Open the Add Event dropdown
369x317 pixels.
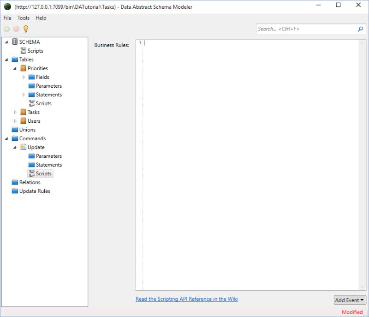tap(350, 300)
